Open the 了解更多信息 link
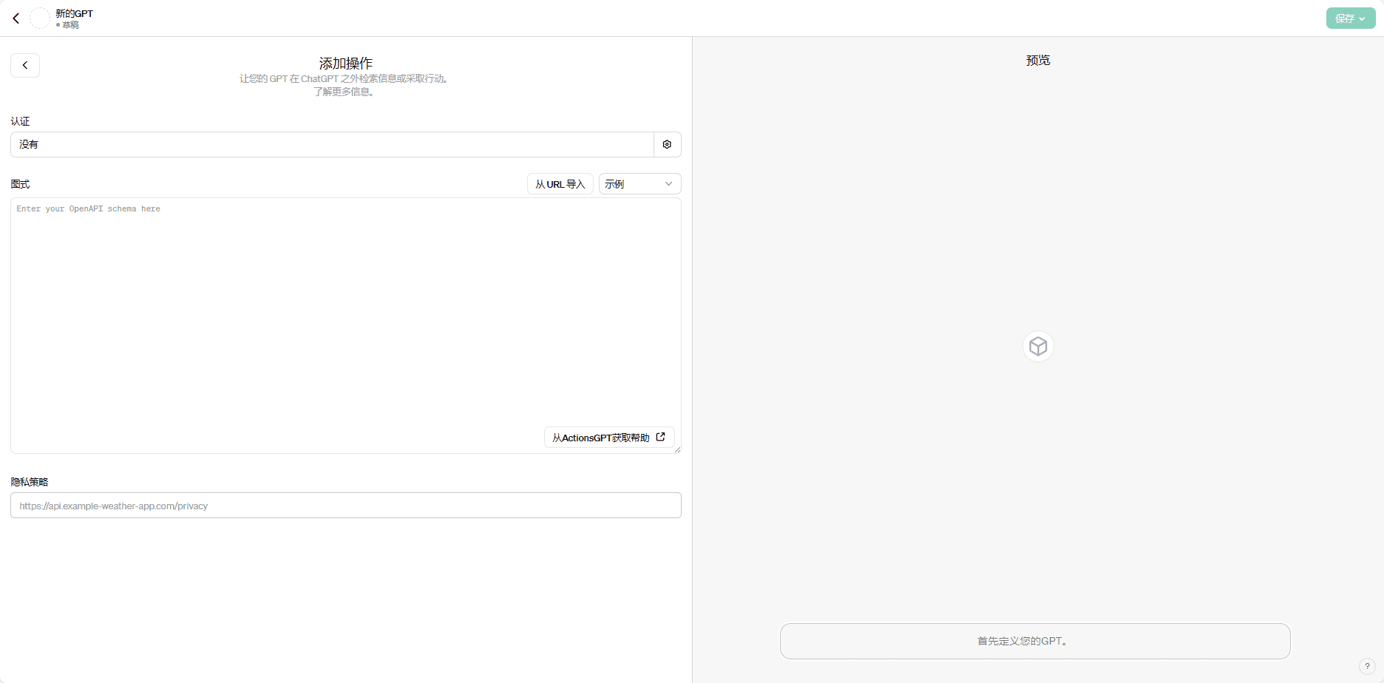Viewport: 1384px width, 683px height. pyautogui.click(x=345, y=92)
